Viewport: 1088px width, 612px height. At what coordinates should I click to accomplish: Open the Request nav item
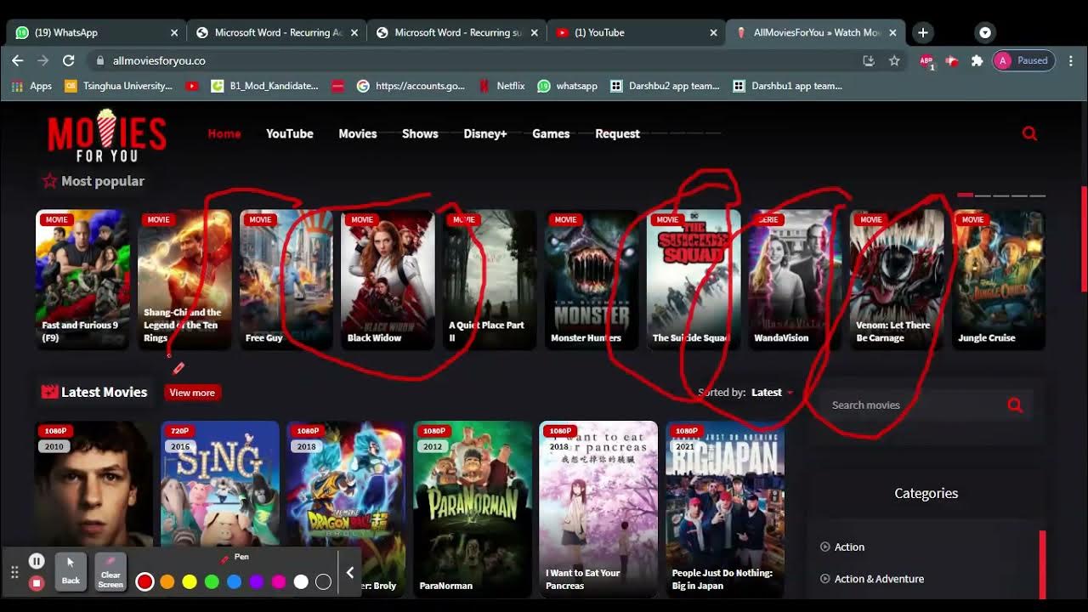click(x=617, y=133)
